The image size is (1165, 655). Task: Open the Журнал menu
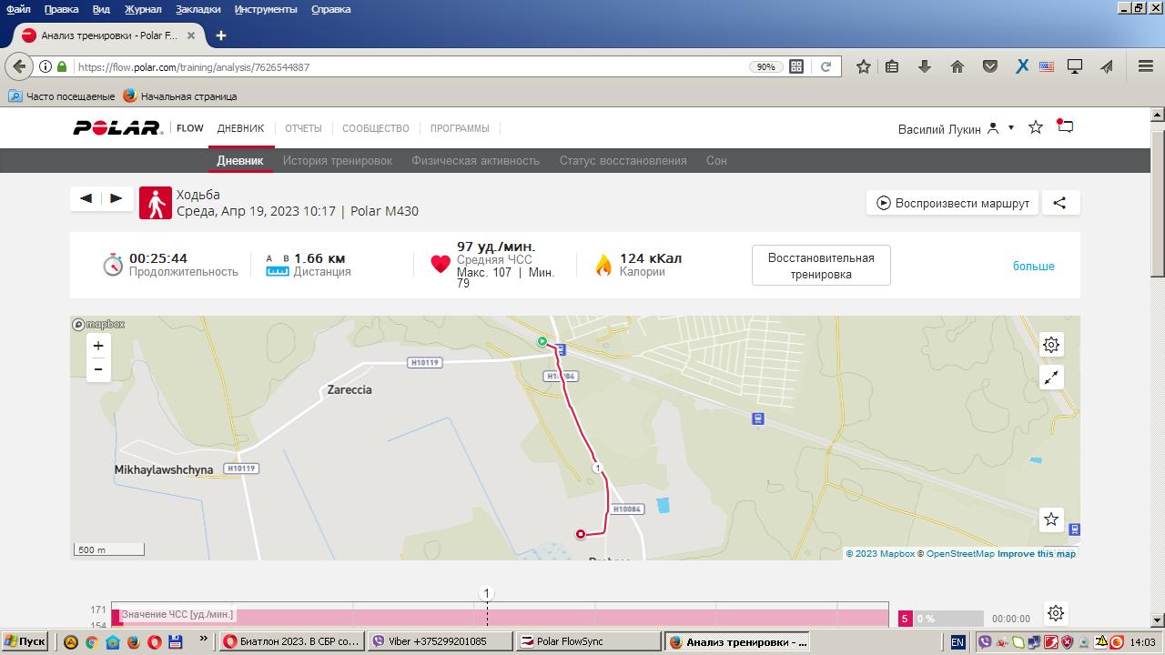pyautogui.click(x=143, y=9)
